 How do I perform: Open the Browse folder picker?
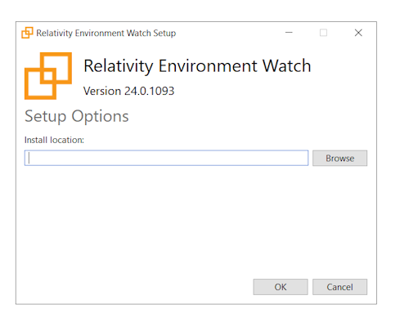click(x=339, y=158)
